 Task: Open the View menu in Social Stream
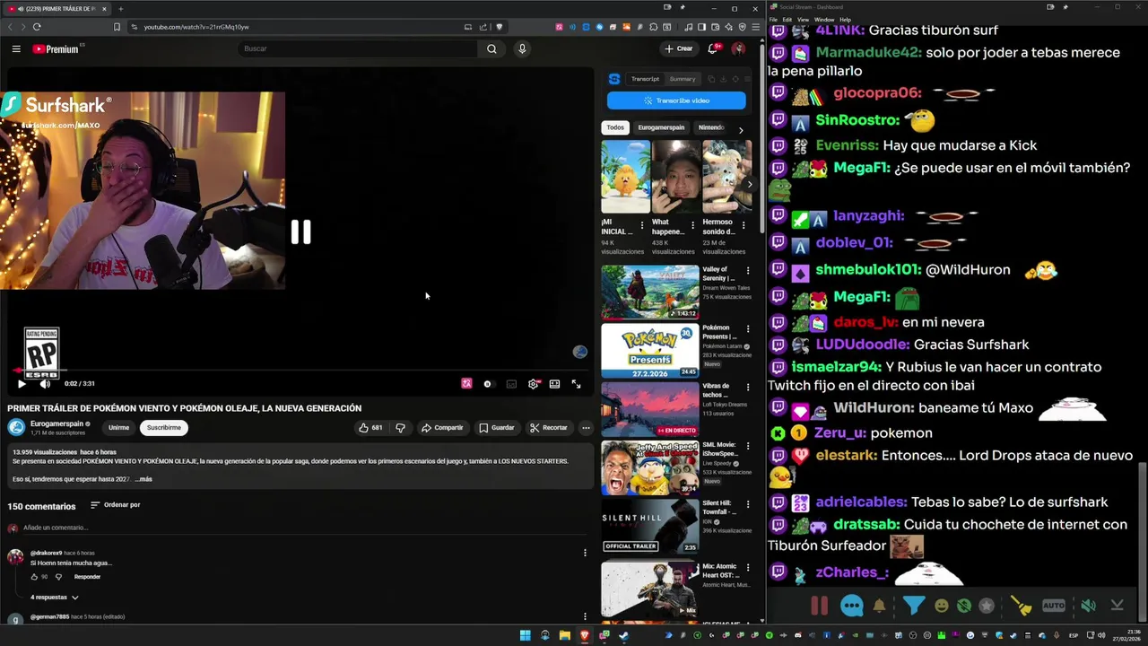[803, 19]
